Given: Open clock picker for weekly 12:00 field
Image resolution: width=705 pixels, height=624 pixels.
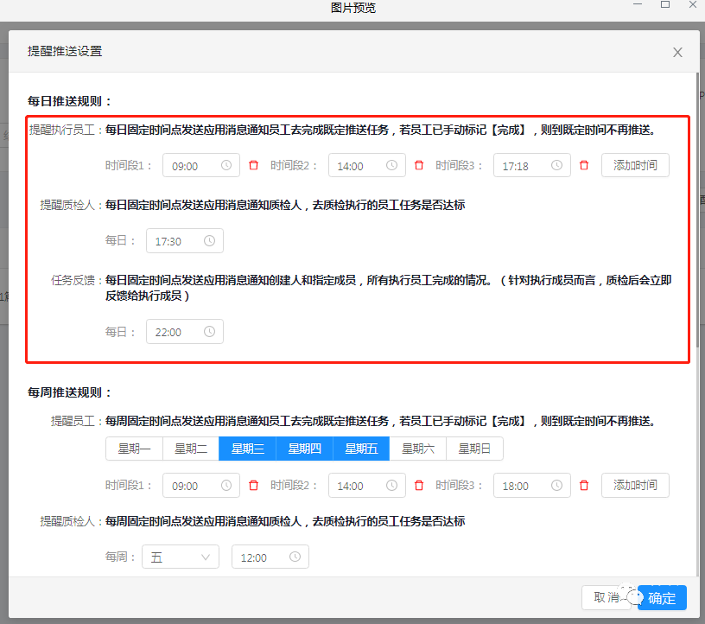Looking at the screenshot, I should [295, 557].
